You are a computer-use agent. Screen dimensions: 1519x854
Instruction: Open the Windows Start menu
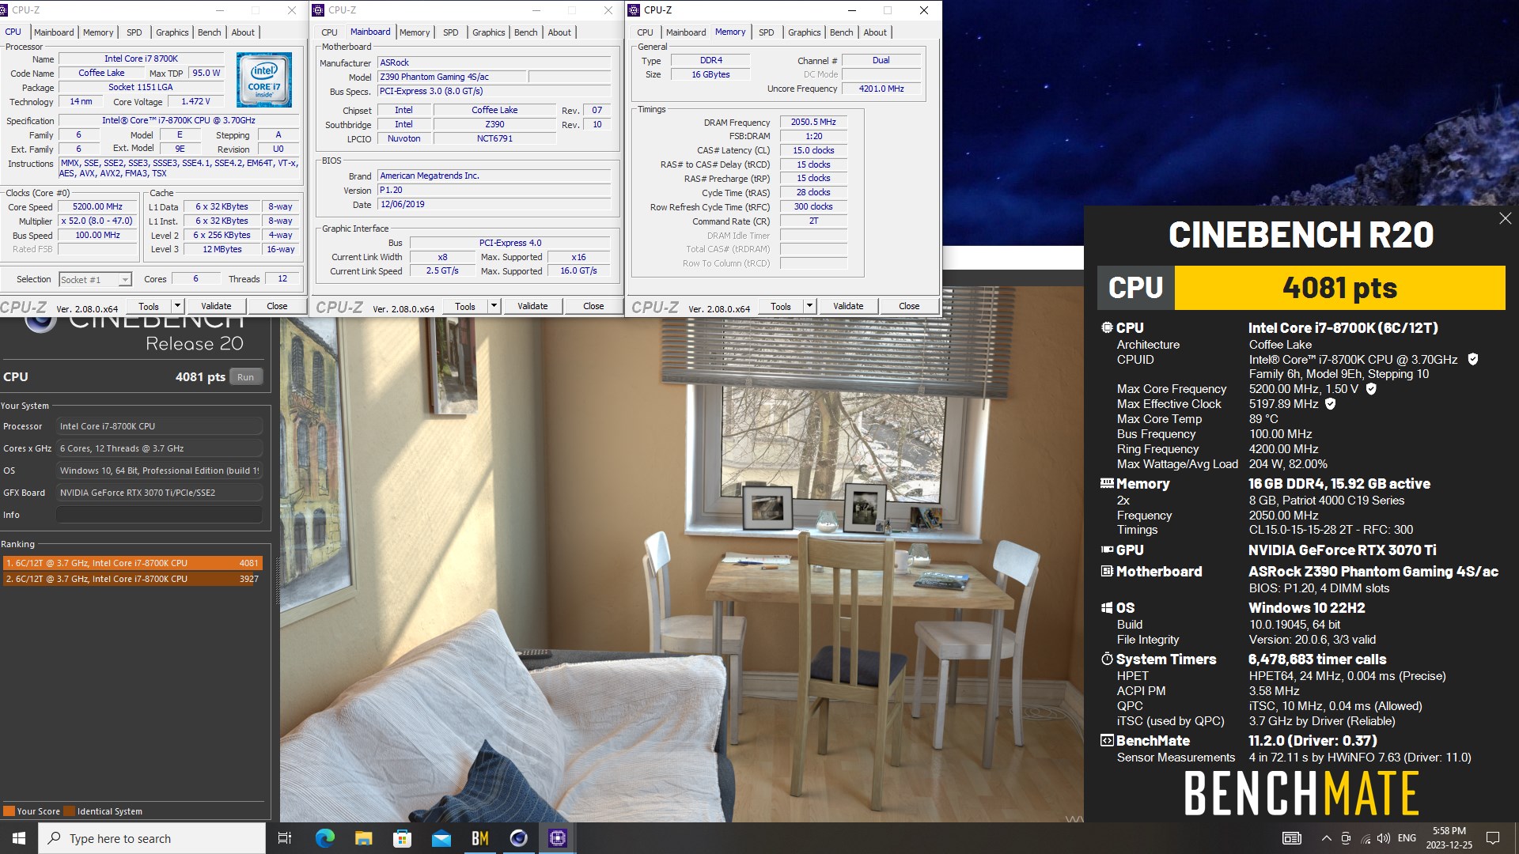[x=19, y=838]
